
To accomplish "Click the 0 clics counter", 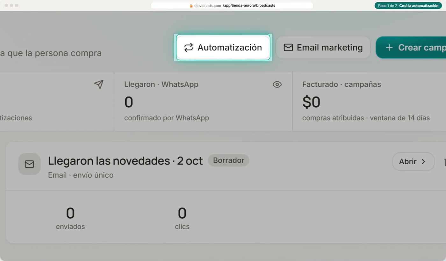I will tap(182, 218).
